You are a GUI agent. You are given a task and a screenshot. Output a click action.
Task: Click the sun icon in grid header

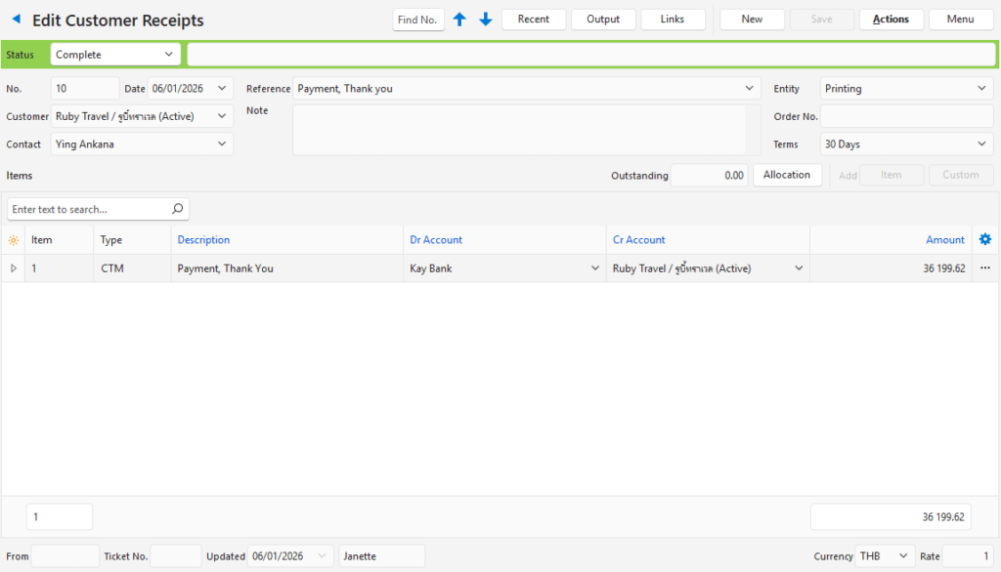[x=13, y=240]
